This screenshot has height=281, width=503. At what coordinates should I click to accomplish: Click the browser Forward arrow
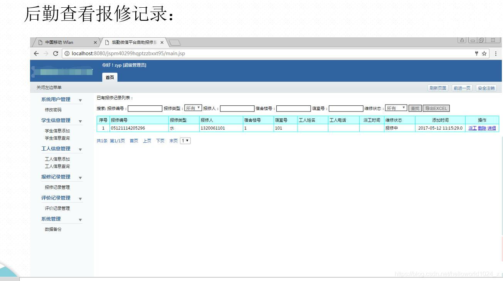(46, 53)
